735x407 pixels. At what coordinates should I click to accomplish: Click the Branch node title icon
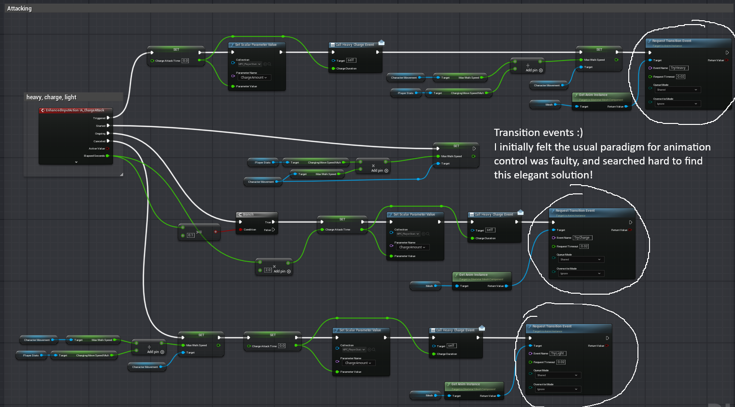point(240,215)
